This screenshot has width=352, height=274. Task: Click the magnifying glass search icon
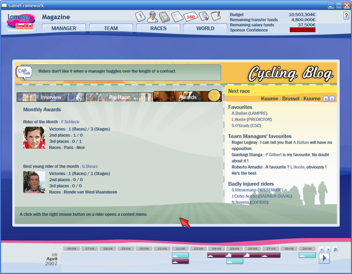204,16
